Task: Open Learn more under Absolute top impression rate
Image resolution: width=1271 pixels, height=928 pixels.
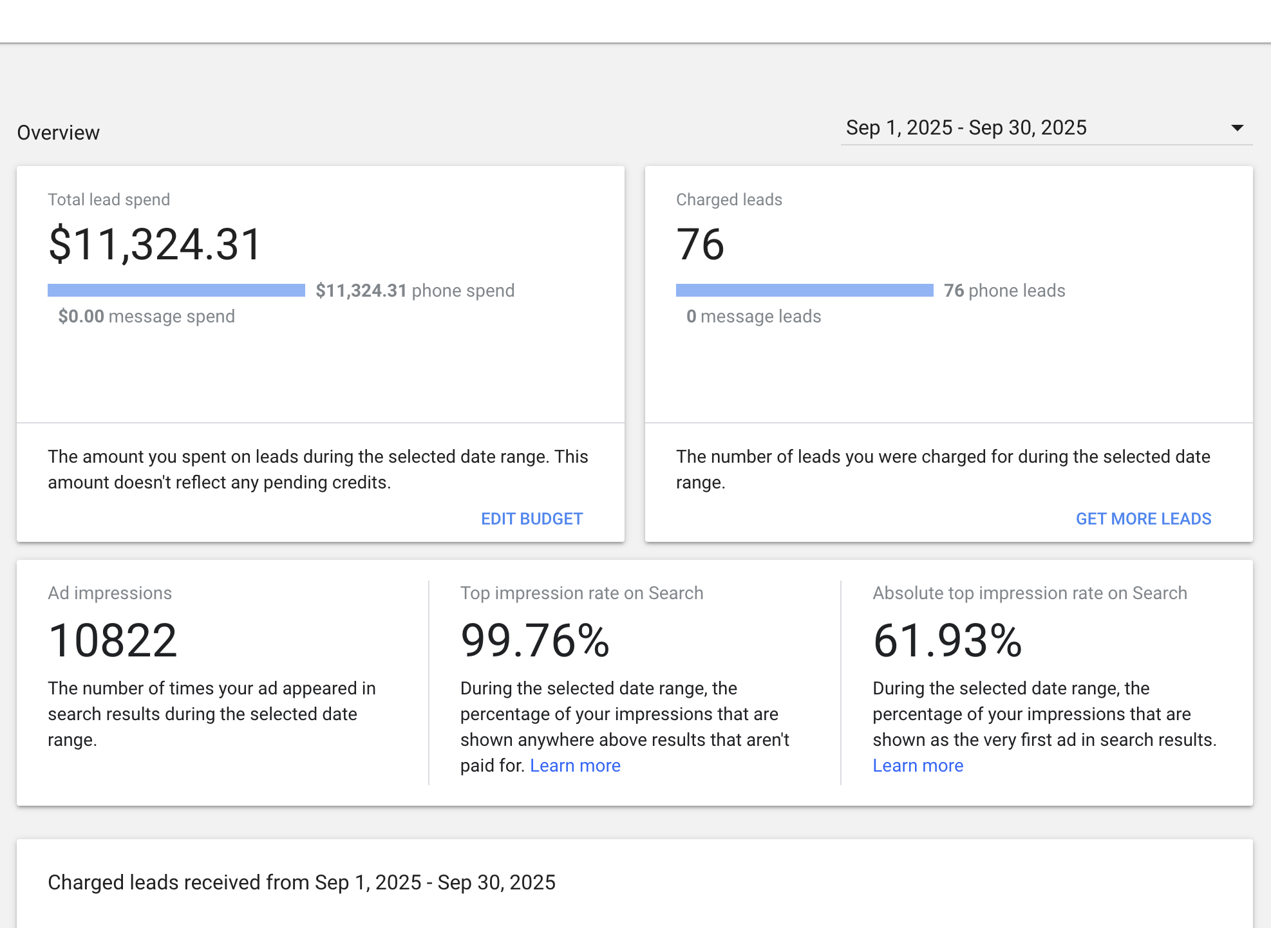Action: pyautogui.click(x=918, y=766)
